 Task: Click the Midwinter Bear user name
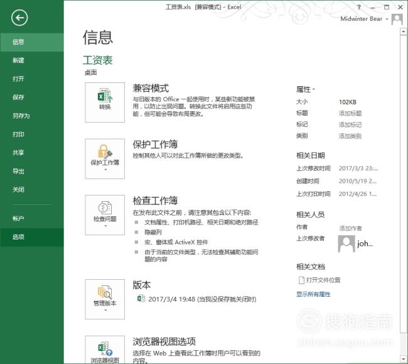pyautogui.click(x=362, y=19)
